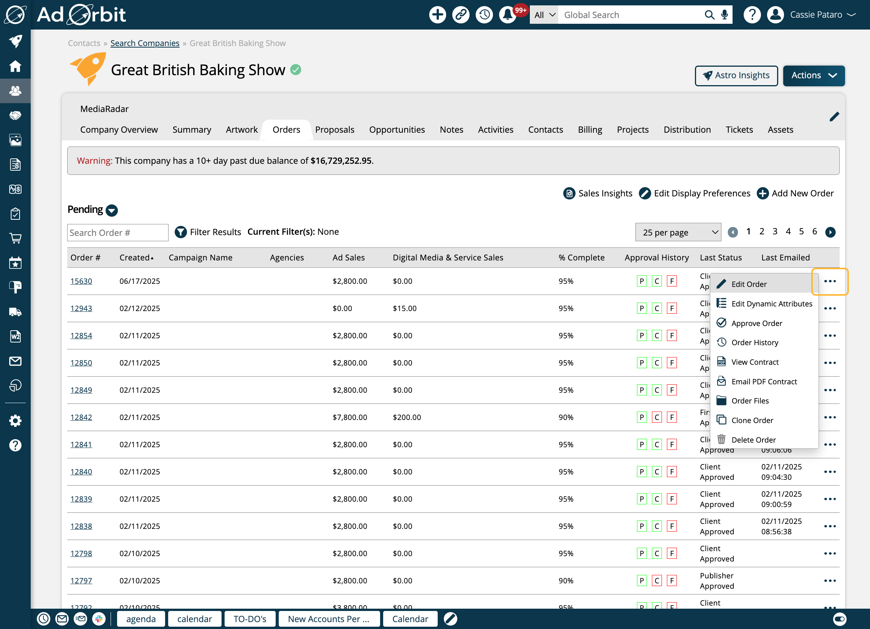Click the Search Order # input field

point(117,232)
